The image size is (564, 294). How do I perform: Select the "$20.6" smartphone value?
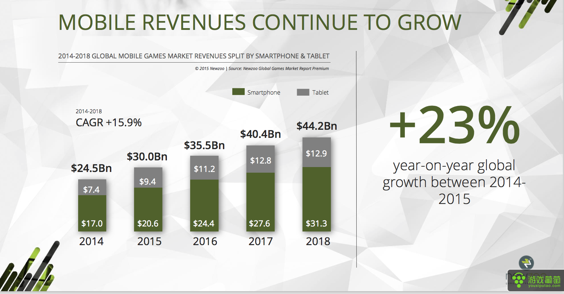(148, 224)
